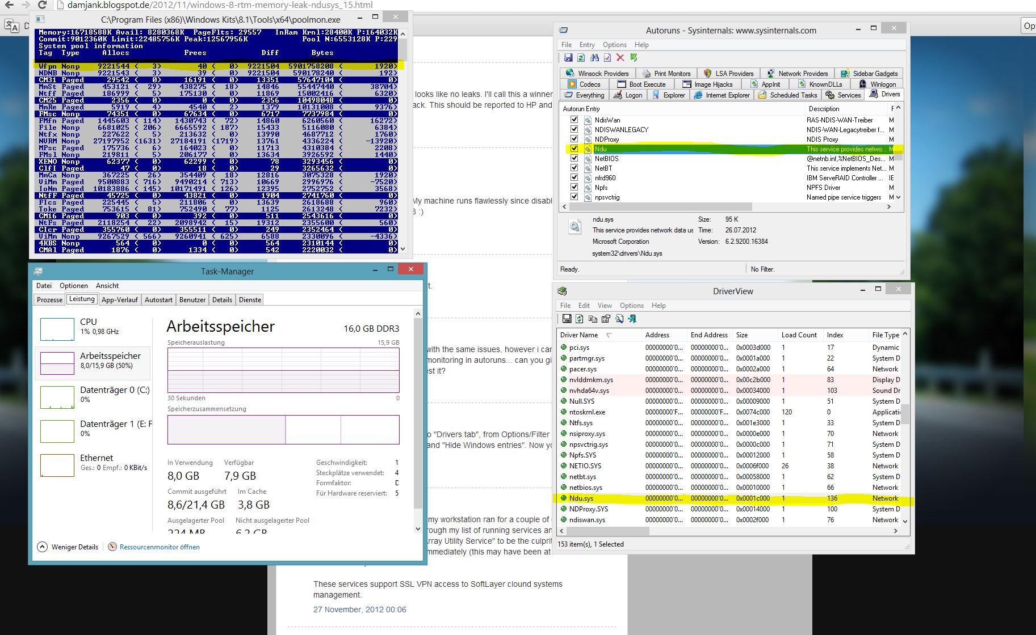Sort Autoruns list by Autorun Entry header
Image resolution: width=1036 pixels, height=635 pixels.
point(681,109)
